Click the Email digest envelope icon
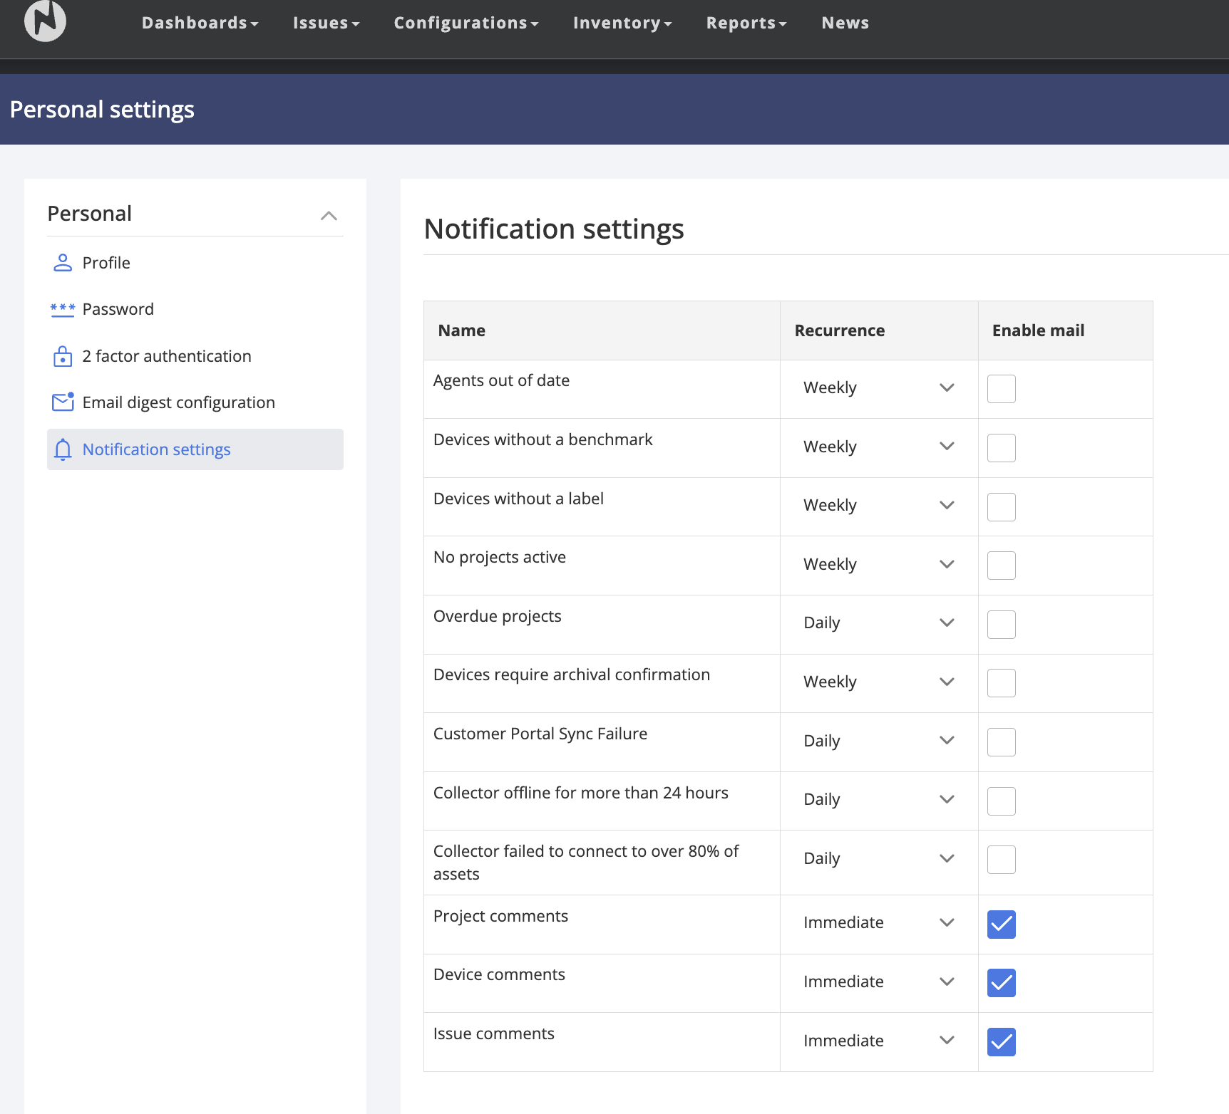The height and width of the screenshot is (1114, 1229). coord(63,402)
